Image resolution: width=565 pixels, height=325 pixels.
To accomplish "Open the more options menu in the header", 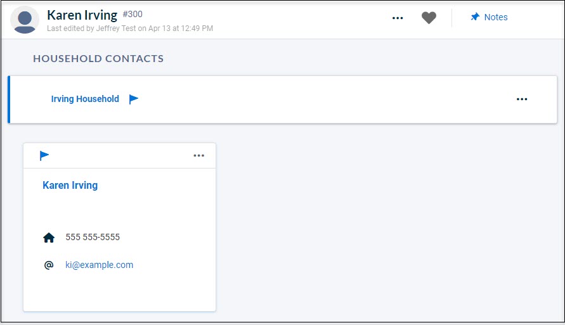I will pyautogui.click(x=398, y=18).
